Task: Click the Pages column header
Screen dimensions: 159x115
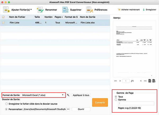Action: (59, 17)
